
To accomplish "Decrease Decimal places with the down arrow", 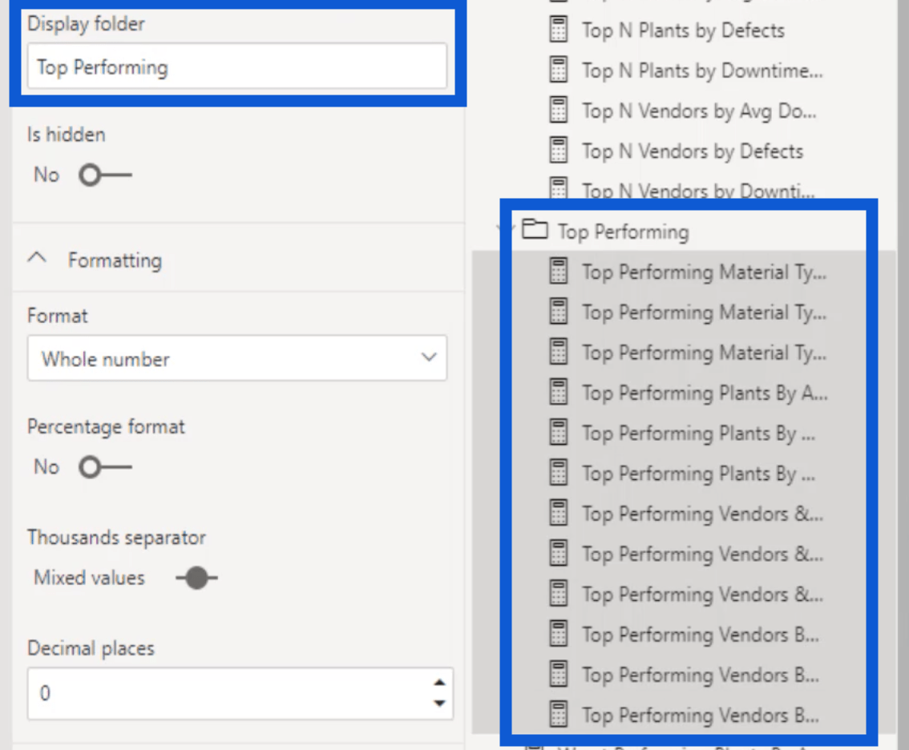I will point(440,704).
